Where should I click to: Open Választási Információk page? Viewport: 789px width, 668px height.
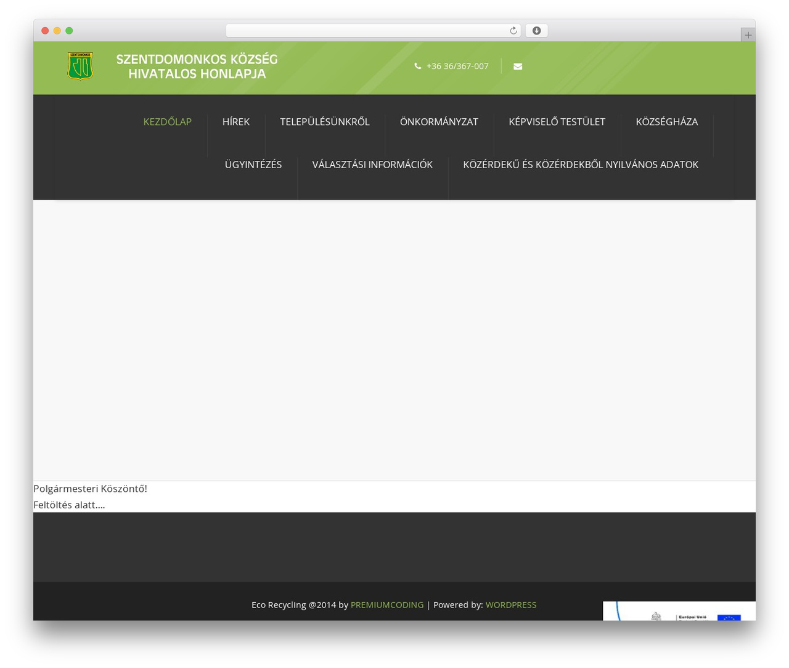tap(372, 165)
